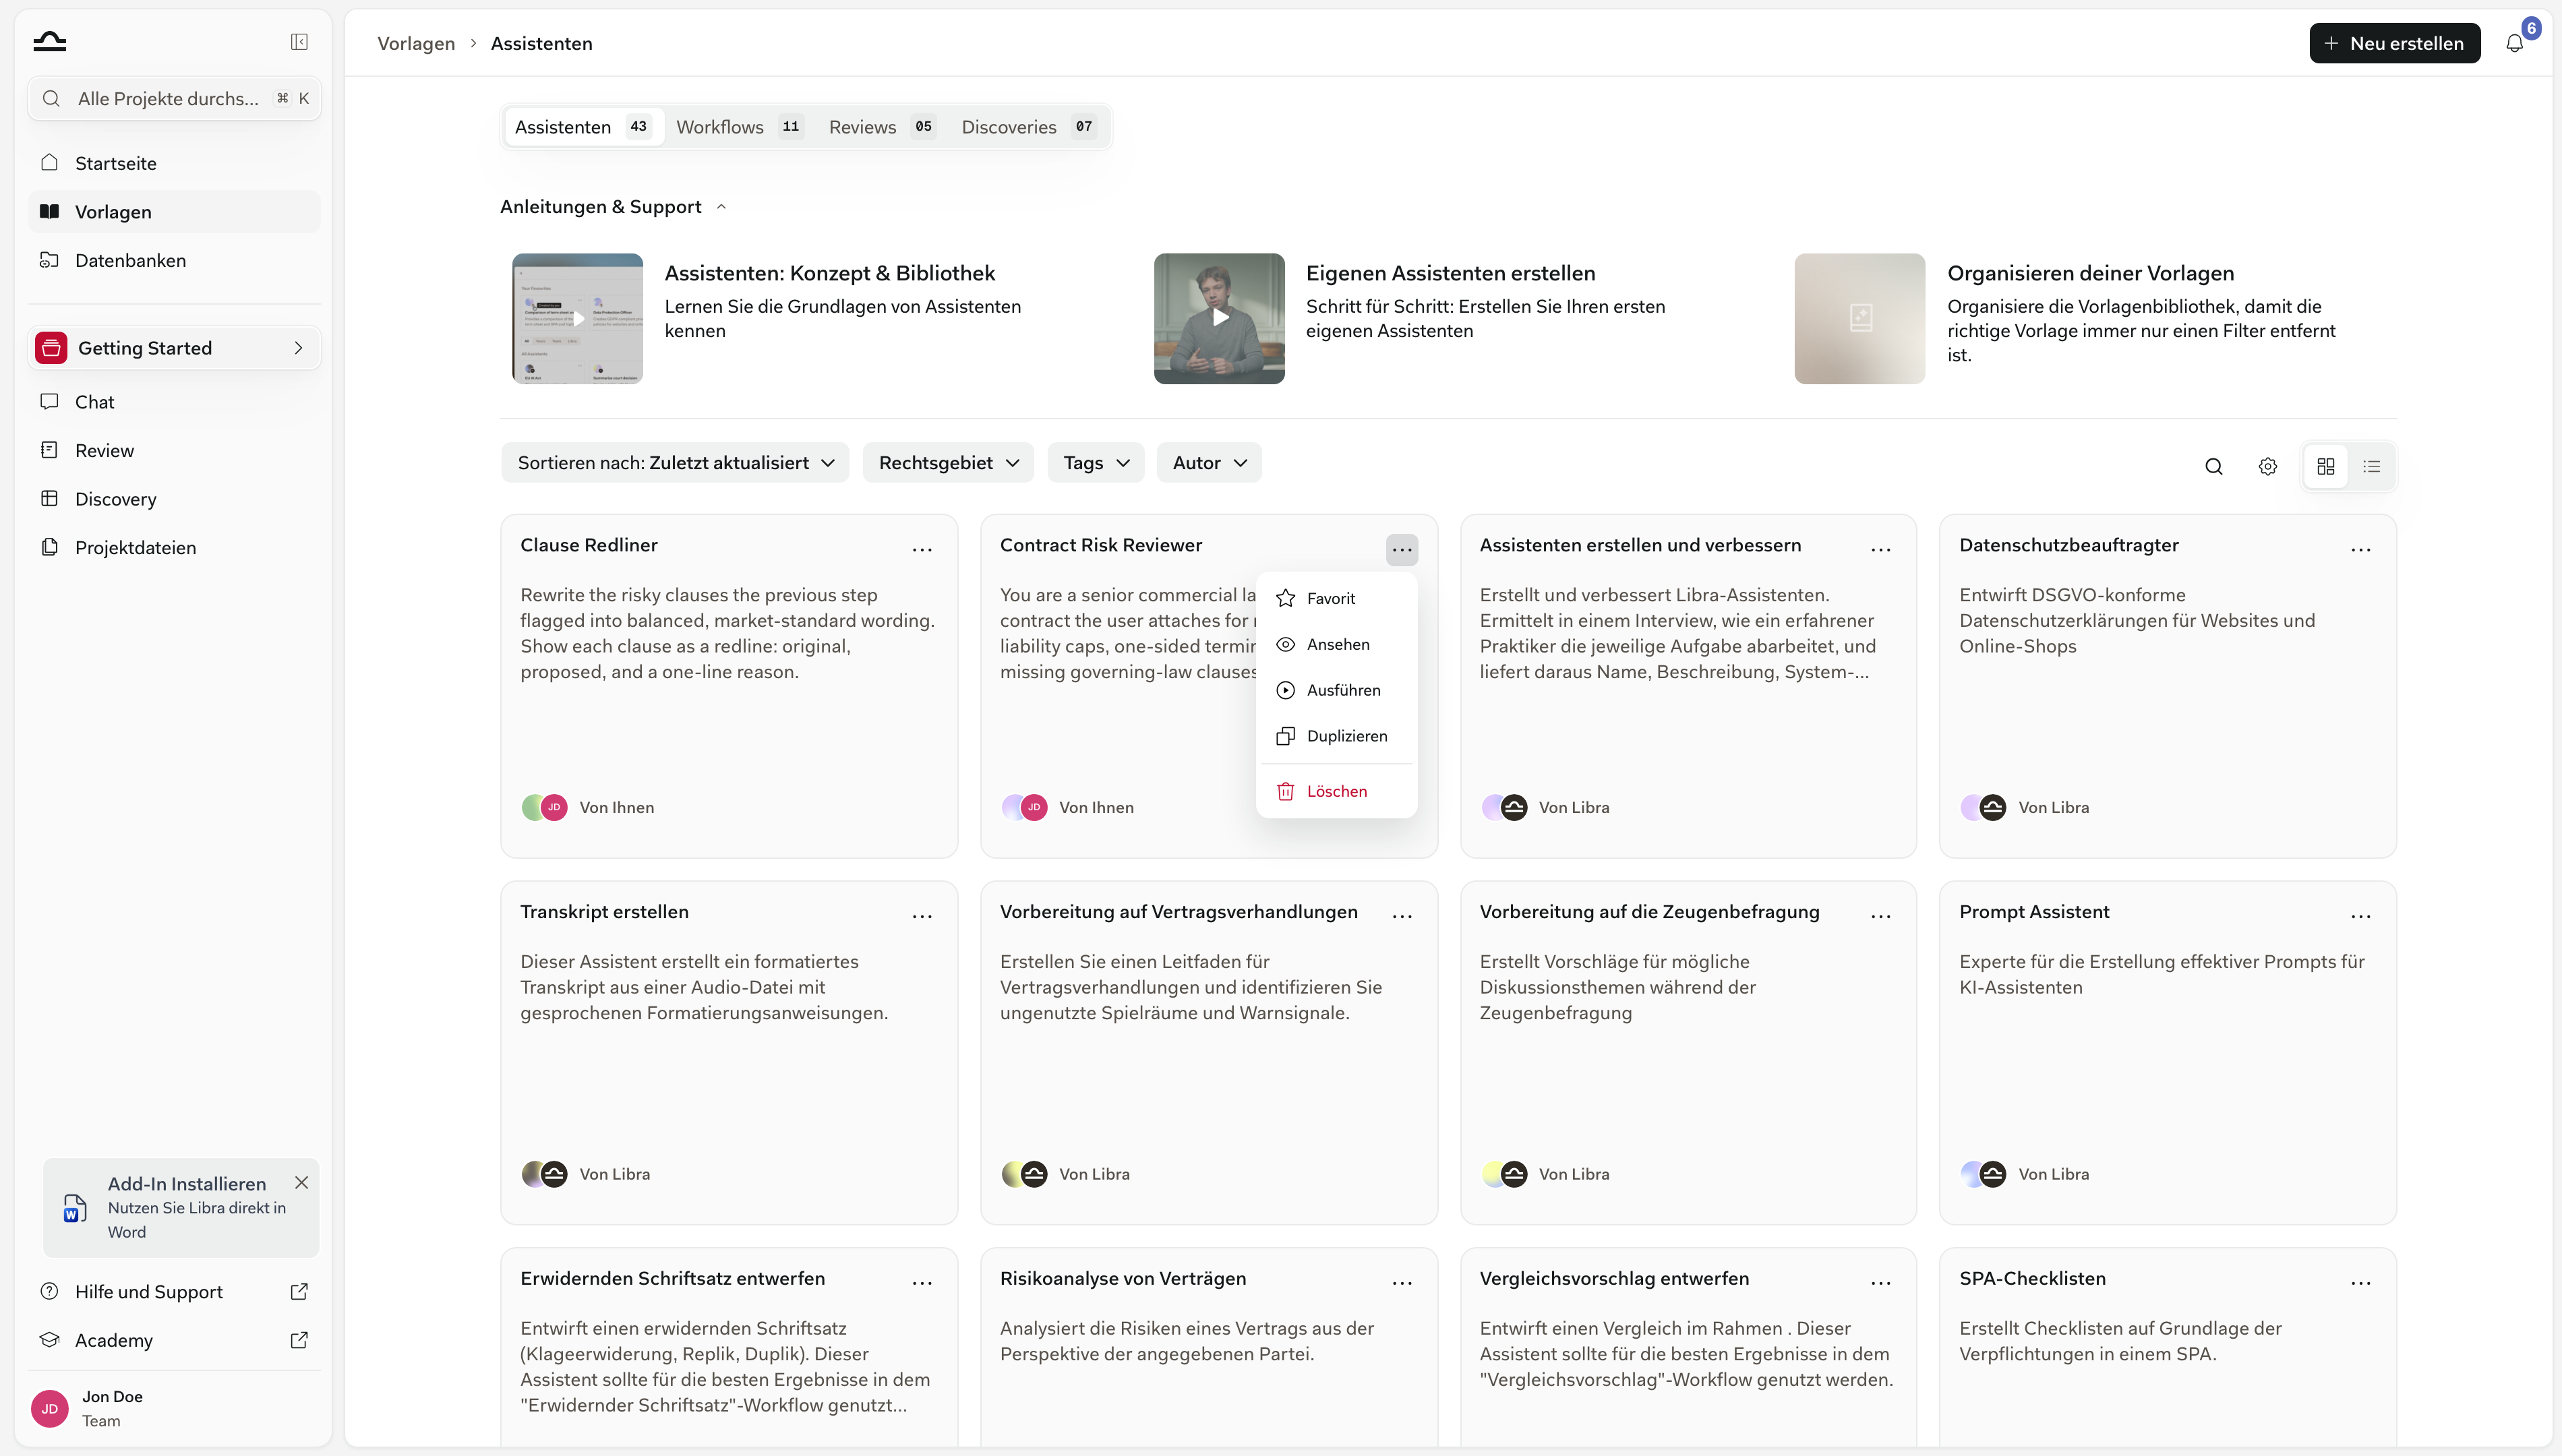Switch to the Reviews tab
This screenshot has height=1456, width=2562.
(881, 127)
